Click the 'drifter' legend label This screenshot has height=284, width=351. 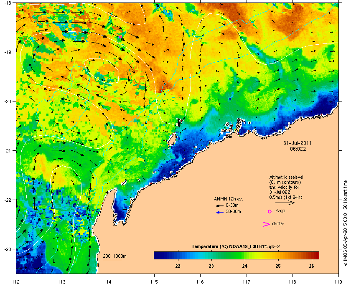pos(278,223)
